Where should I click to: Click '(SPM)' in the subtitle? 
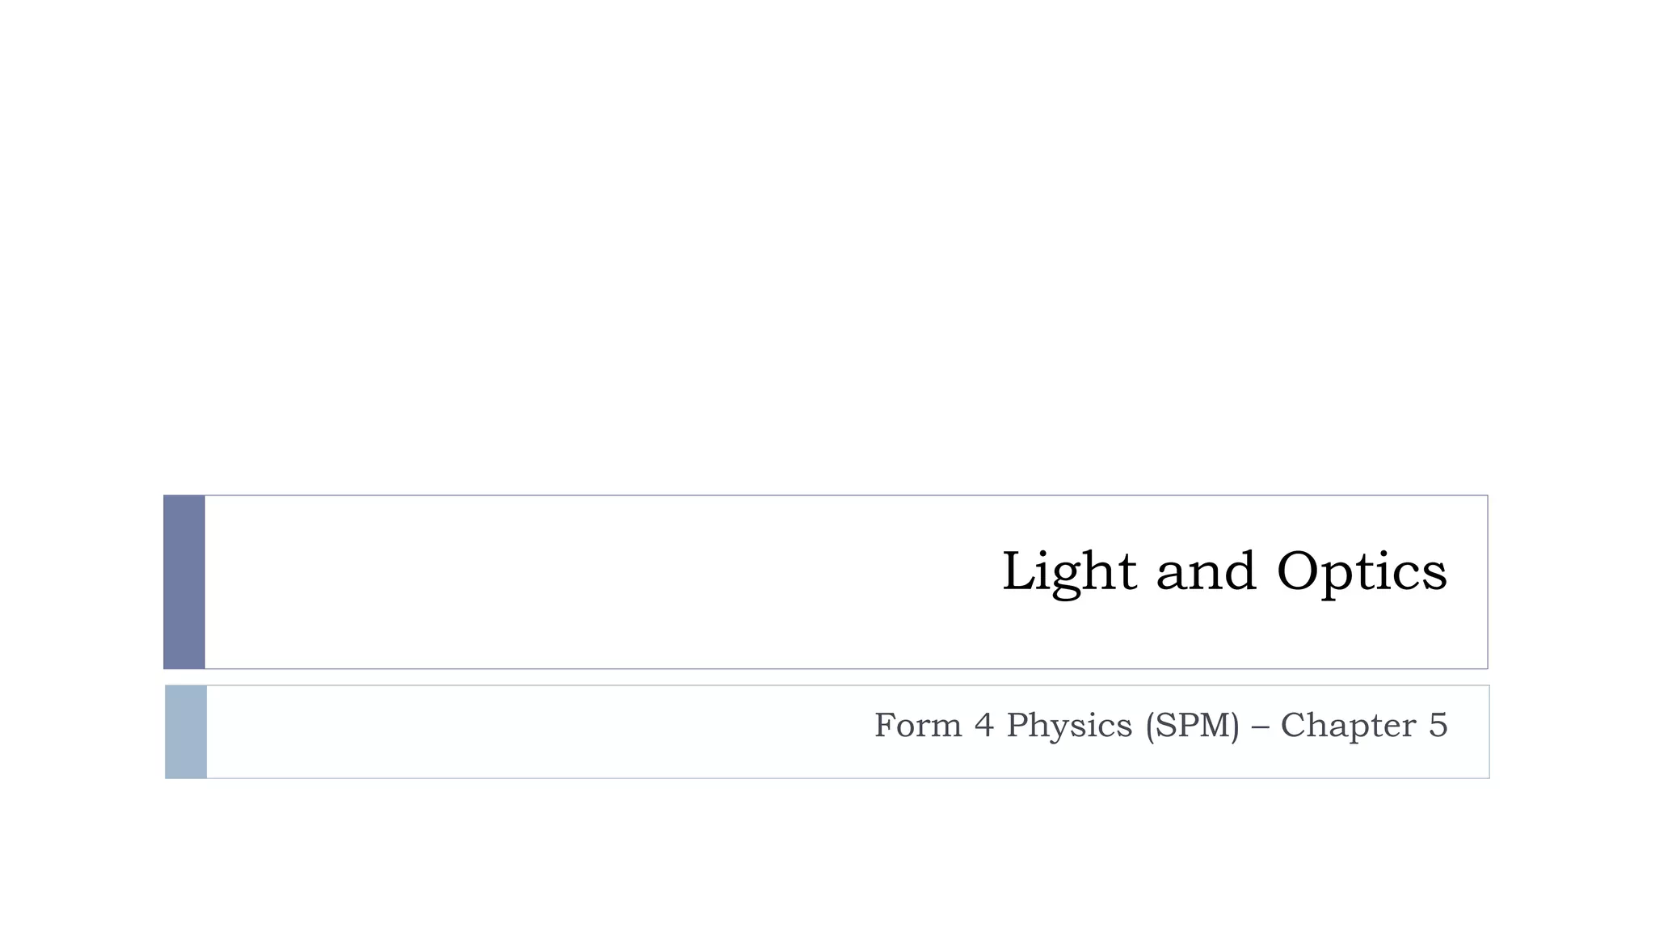pyautogui.click(x=1192, y=725)
